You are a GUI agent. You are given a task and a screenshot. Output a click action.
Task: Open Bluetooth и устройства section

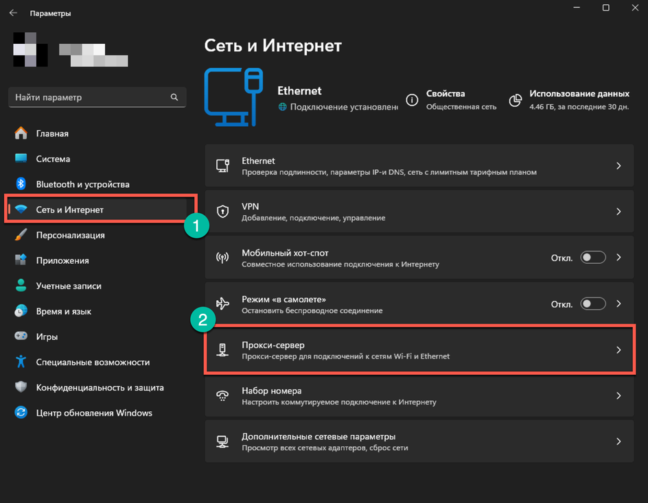coord(97,184)
